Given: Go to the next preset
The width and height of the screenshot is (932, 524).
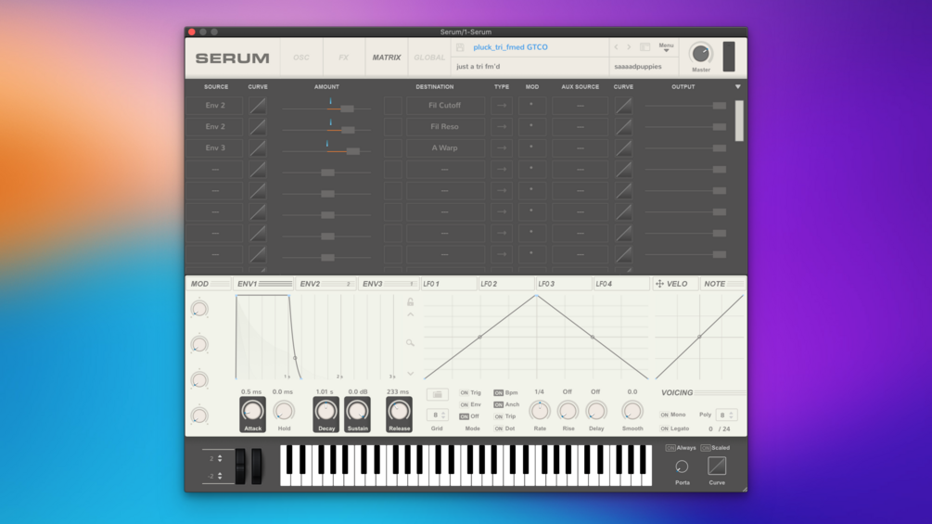Looking at the screenshot, I should point(629,47).
